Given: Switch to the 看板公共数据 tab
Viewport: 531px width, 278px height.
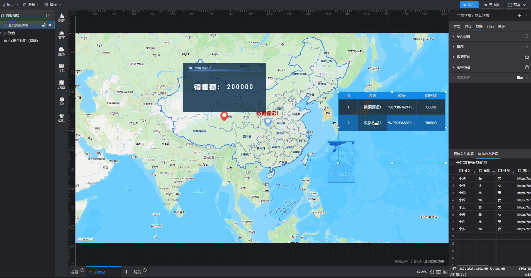Looking at the screenshot, I should [463, 154].
